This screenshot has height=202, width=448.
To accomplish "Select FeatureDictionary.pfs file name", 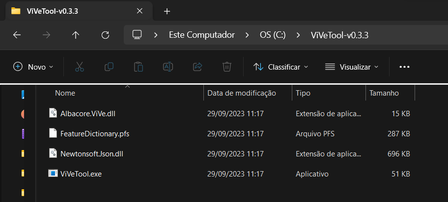I will tap(95, 133).
